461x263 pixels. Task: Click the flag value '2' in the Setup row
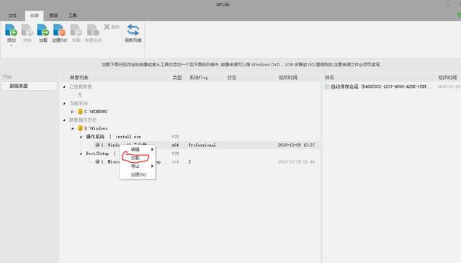point(189,161)
